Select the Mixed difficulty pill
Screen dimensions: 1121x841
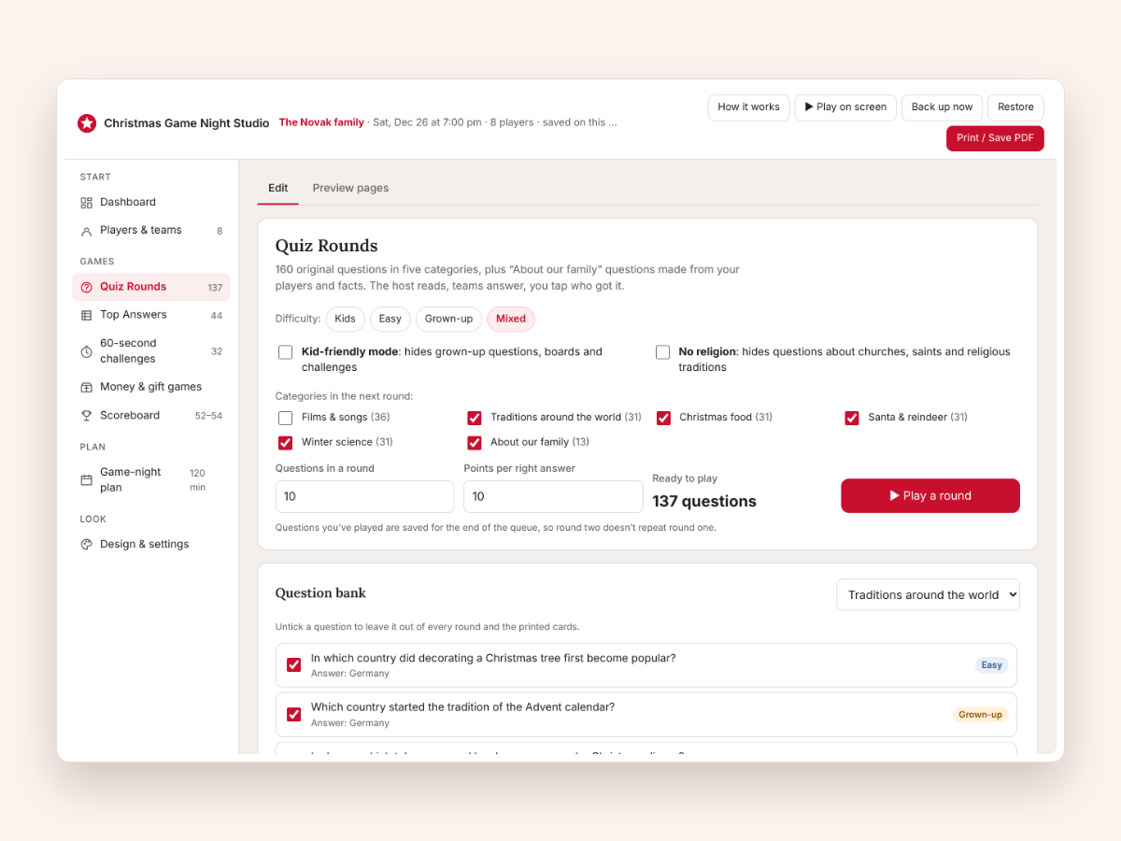click(x=511, y=319)
